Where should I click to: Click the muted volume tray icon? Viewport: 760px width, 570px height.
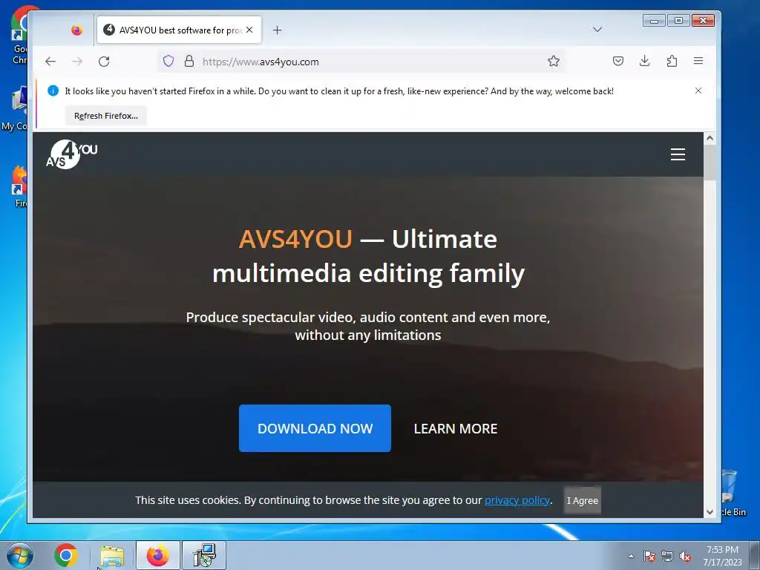[685, 557]
